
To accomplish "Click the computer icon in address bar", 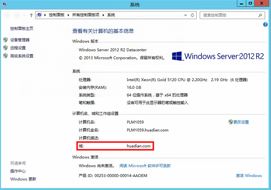I will click(x=40, y=15).
